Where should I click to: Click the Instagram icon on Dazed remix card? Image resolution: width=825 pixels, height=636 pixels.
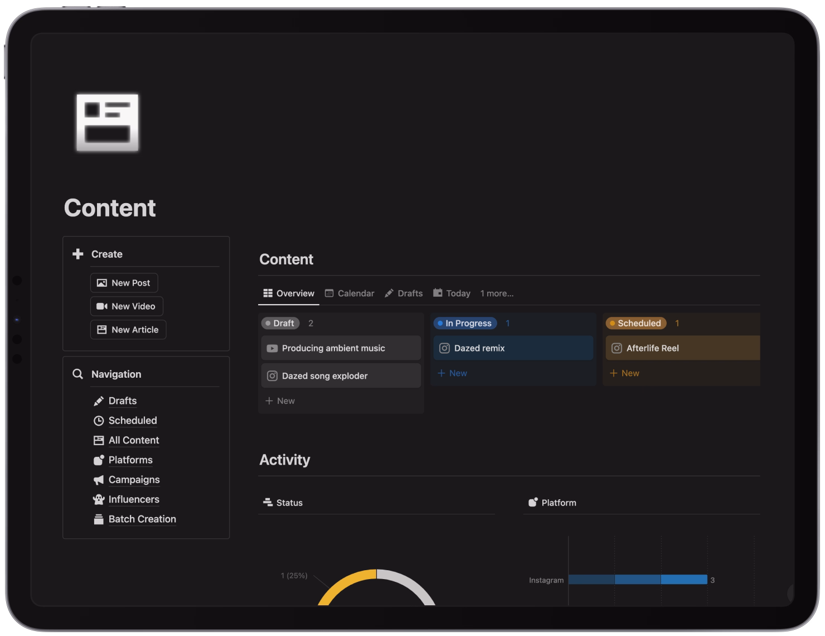coord(445,348)
